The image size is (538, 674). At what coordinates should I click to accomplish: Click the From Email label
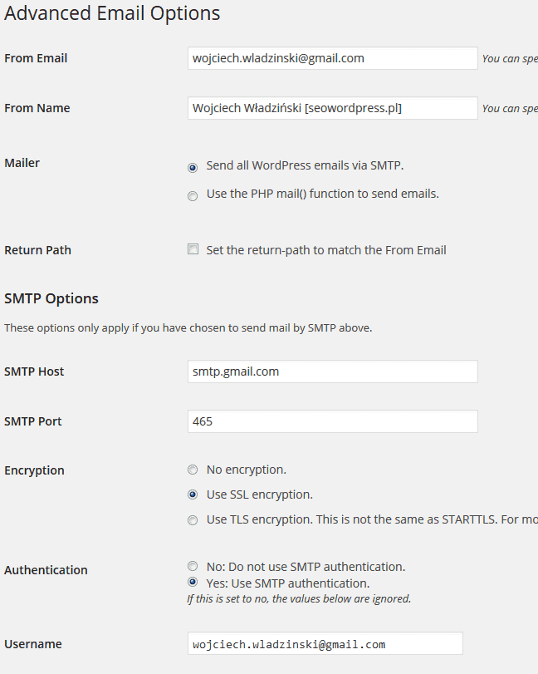tap(36, 58)
